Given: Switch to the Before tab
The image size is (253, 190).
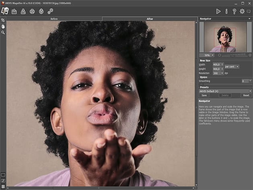Looking at the screenshot, I should 54,19.
